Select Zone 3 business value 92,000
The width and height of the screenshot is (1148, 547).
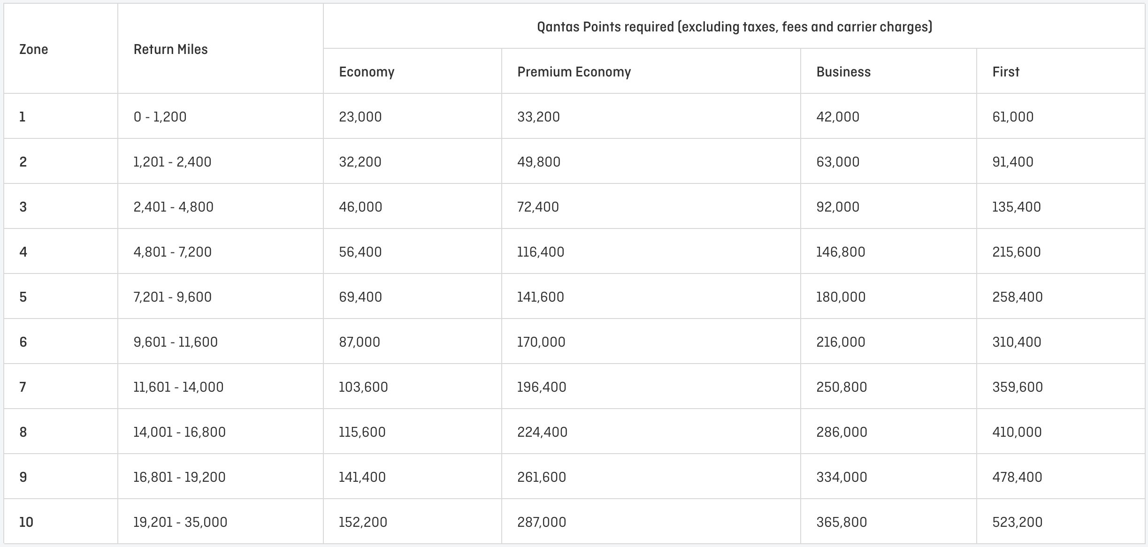point(837,207)
